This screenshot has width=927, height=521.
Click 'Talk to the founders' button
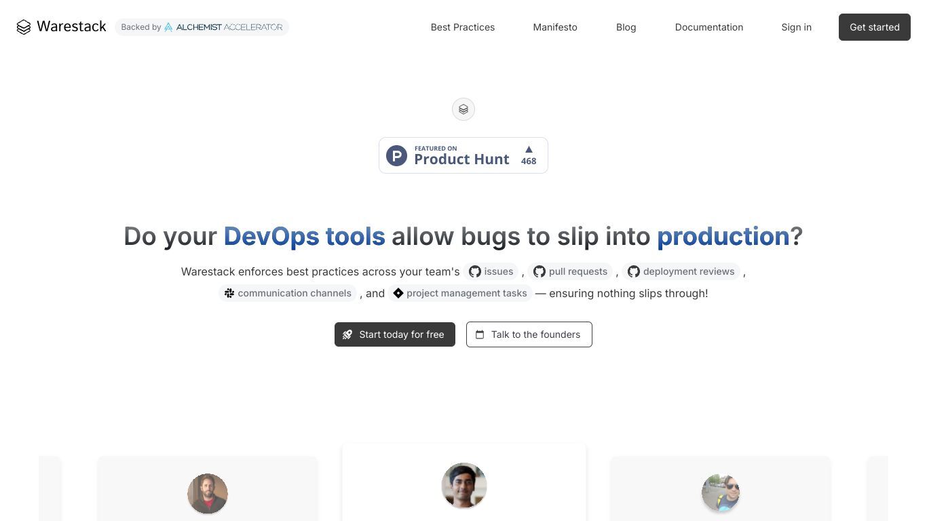(x=529, y=334)
